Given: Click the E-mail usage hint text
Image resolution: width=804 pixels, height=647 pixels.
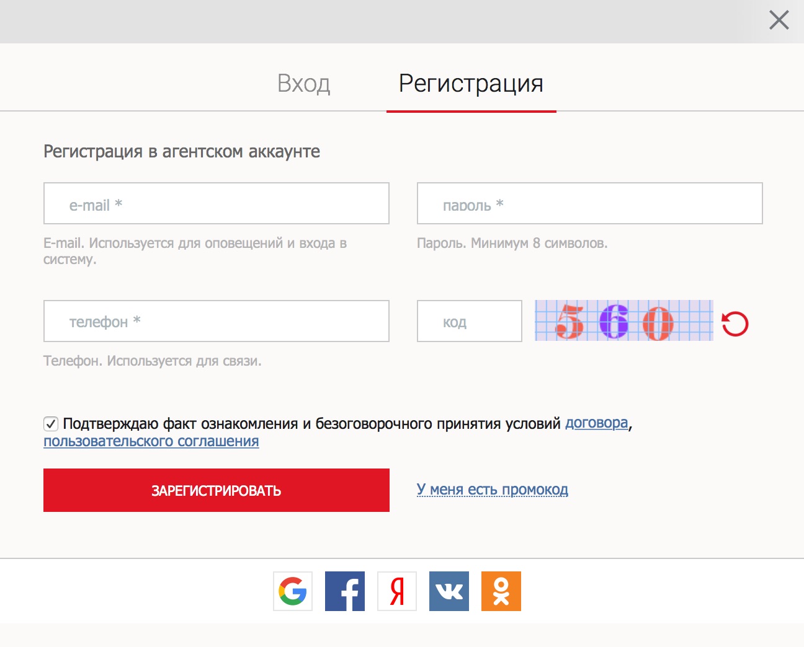Looking at the screenshot, I should coord(195,251).
